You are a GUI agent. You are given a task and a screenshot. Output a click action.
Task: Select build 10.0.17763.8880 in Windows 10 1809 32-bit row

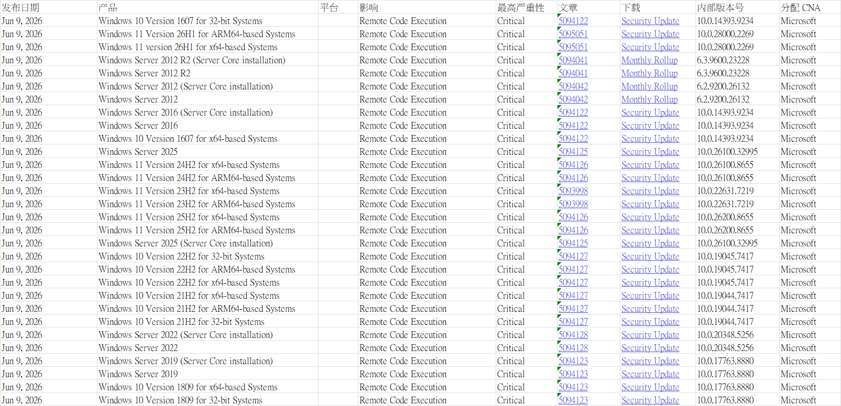[x=737, y=400]
